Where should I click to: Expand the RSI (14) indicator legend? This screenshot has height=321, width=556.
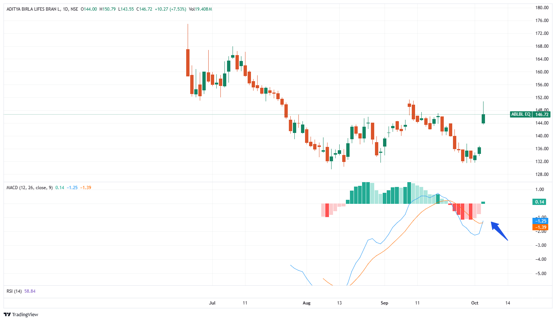pyautogui.click(x=14, y=291)
